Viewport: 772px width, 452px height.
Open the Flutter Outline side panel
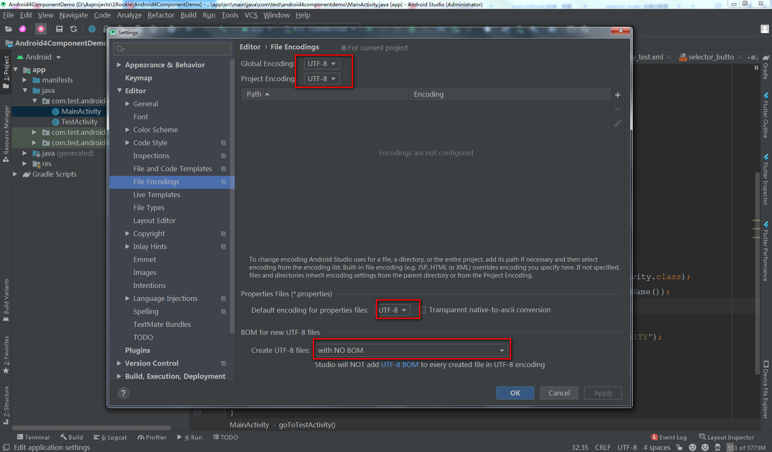click(x=766, y=116)
